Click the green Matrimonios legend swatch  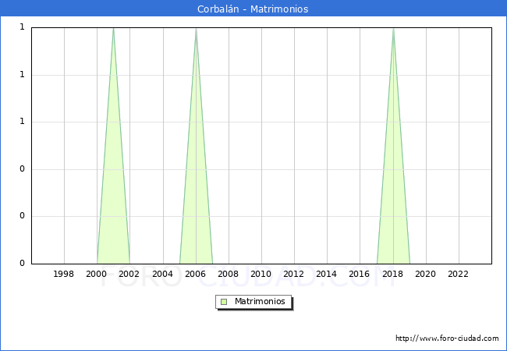pos(224,302)
